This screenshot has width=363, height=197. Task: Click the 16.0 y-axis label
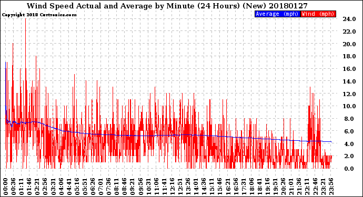click(x=349, y=69)
